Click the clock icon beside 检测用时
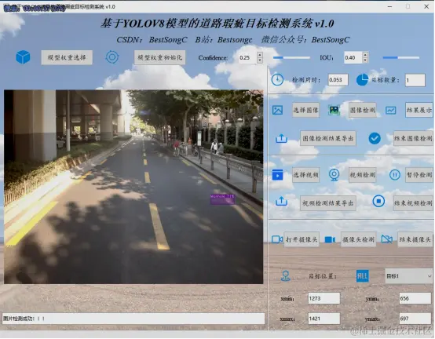 click(x=277, y=80)
